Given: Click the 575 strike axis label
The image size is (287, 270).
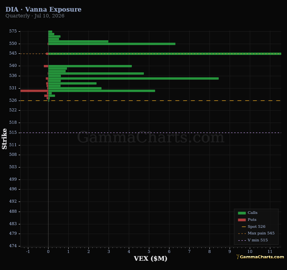Looking at the screenshot, I should [x=13, y=31].
